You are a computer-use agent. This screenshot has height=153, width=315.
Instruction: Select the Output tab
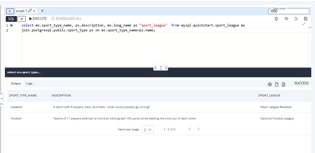point(16,84)
